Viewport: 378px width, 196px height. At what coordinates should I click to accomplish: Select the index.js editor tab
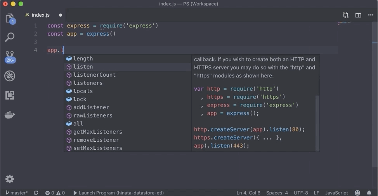coord(43,15)
